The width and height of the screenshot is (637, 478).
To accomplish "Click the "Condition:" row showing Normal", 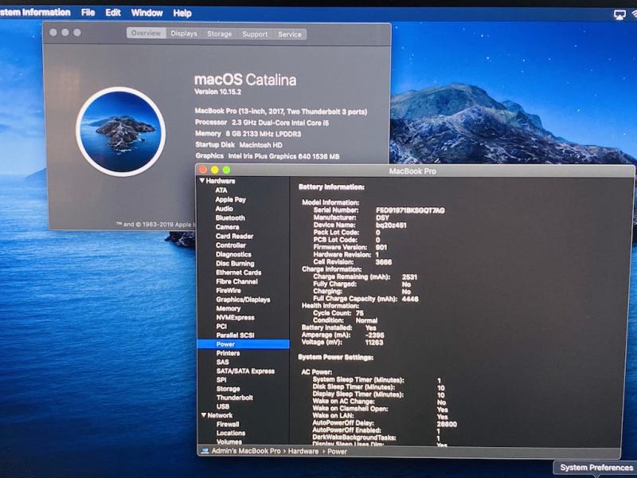I will tap(346, 320).
